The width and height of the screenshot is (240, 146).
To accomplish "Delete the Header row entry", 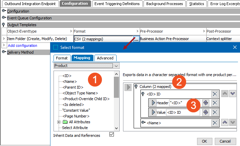I will coord(215,103).
